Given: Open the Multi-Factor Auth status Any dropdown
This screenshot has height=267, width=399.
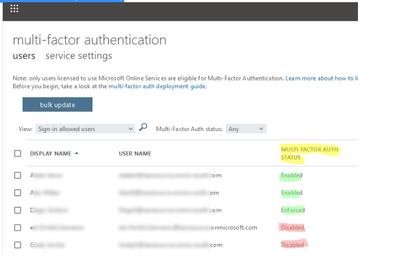Looking at the screenshot, I should coord(246,129).
